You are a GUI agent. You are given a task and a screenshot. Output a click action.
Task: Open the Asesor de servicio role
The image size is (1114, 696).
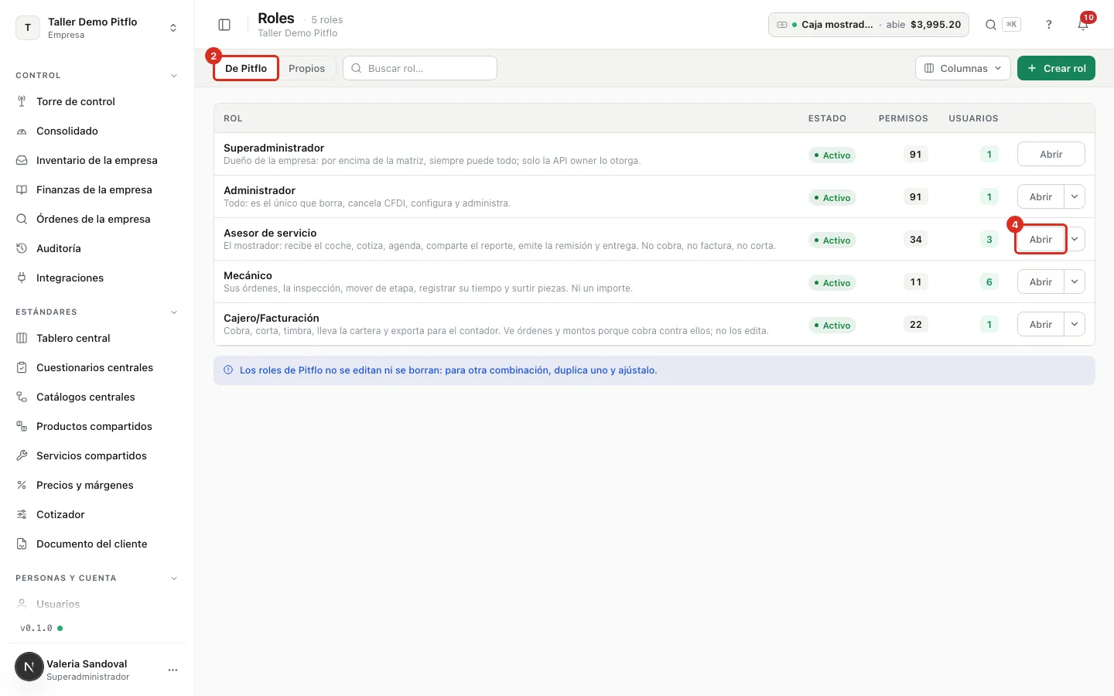1041,239
